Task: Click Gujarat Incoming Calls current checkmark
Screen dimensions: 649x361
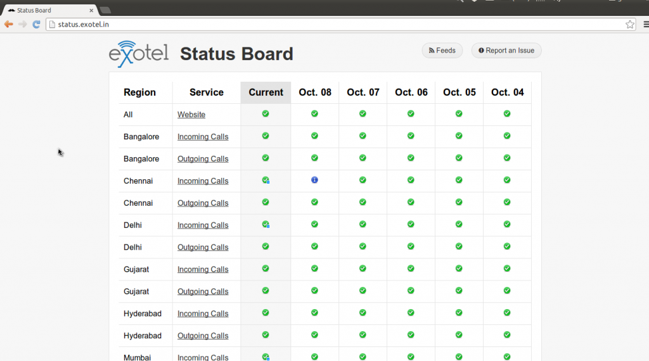Action: (x=266, y=269)
